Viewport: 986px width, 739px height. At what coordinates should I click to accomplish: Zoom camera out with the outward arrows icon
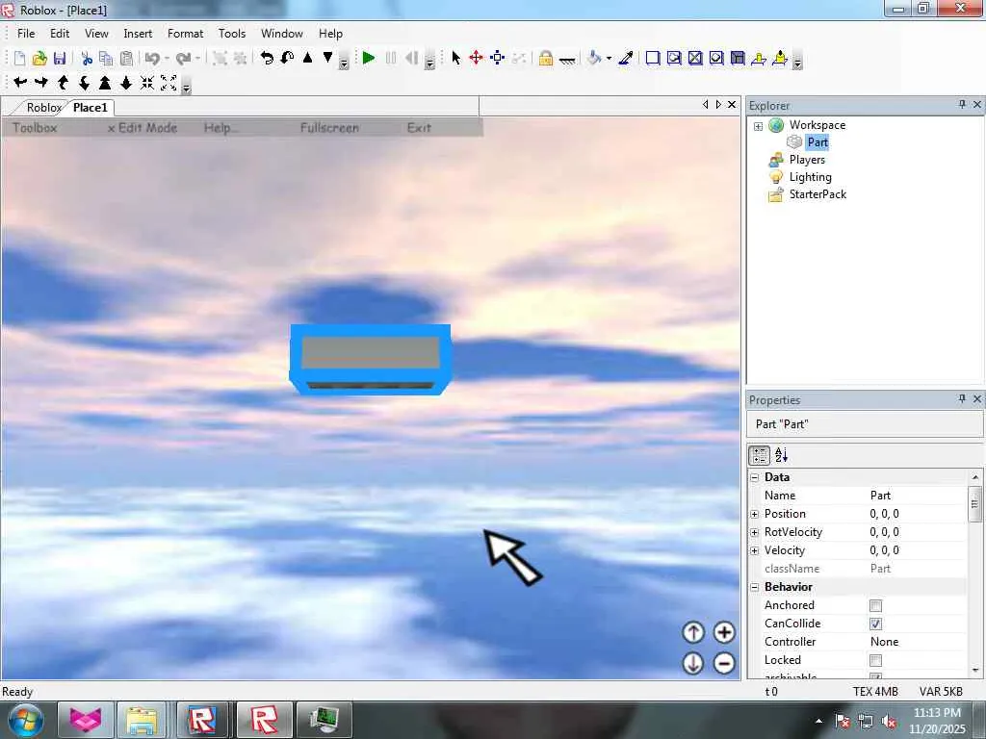pyautogui.click(x=169, y=83)
